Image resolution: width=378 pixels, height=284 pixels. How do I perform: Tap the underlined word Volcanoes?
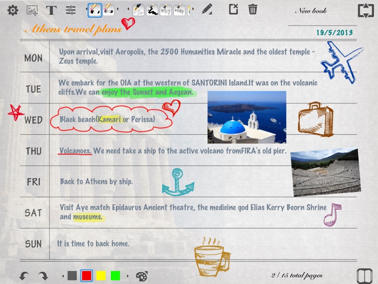click(x=75, y=151)
